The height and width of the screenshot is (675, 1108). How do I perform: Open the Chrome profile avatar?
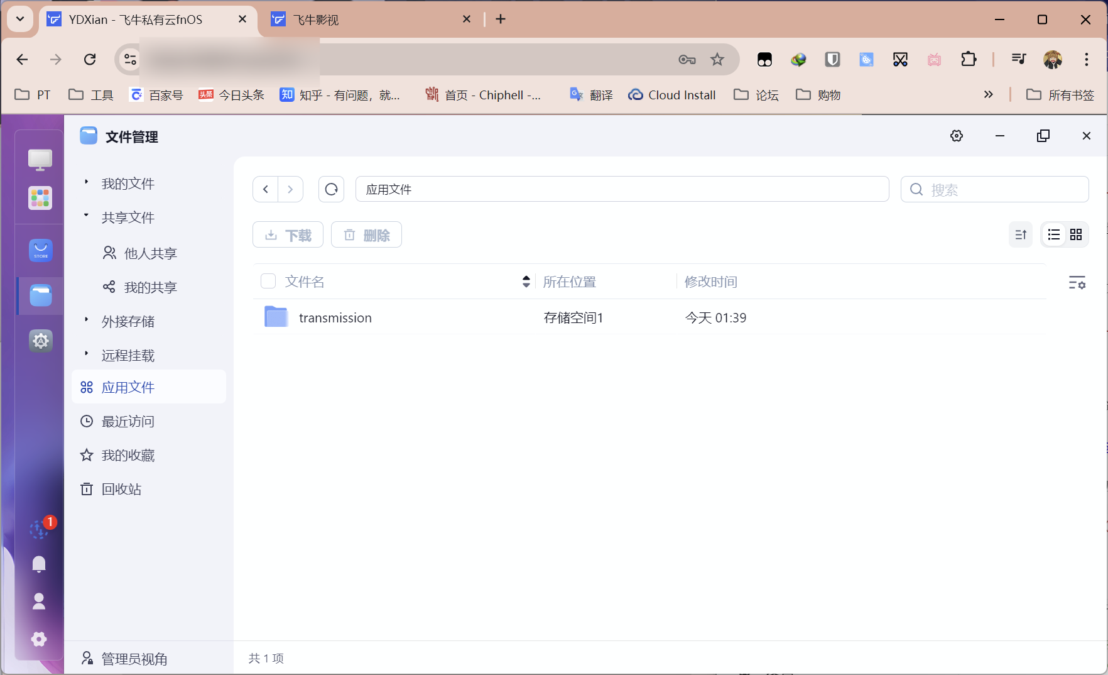point(1053,59)
